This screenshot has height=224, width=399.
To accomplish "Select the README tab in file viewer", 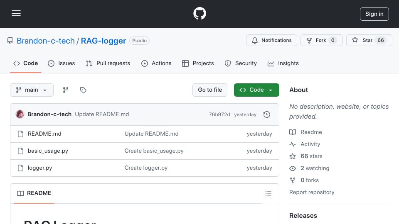I will [34, 193].
